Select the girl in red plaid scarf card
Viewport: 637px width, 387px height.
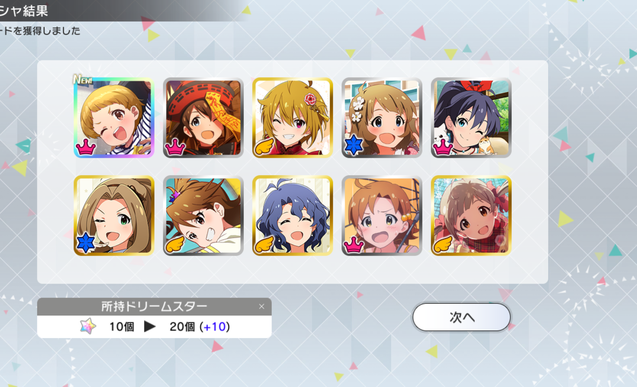(x=471, y=215)
